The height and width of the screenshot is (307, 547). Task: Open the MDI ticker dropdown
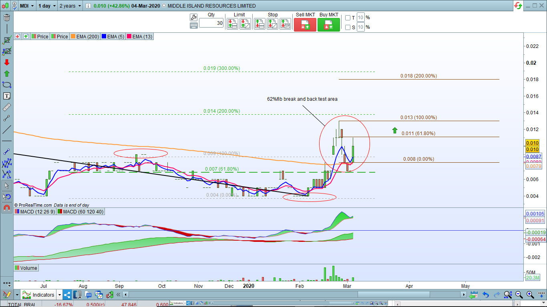coord(27,6)
